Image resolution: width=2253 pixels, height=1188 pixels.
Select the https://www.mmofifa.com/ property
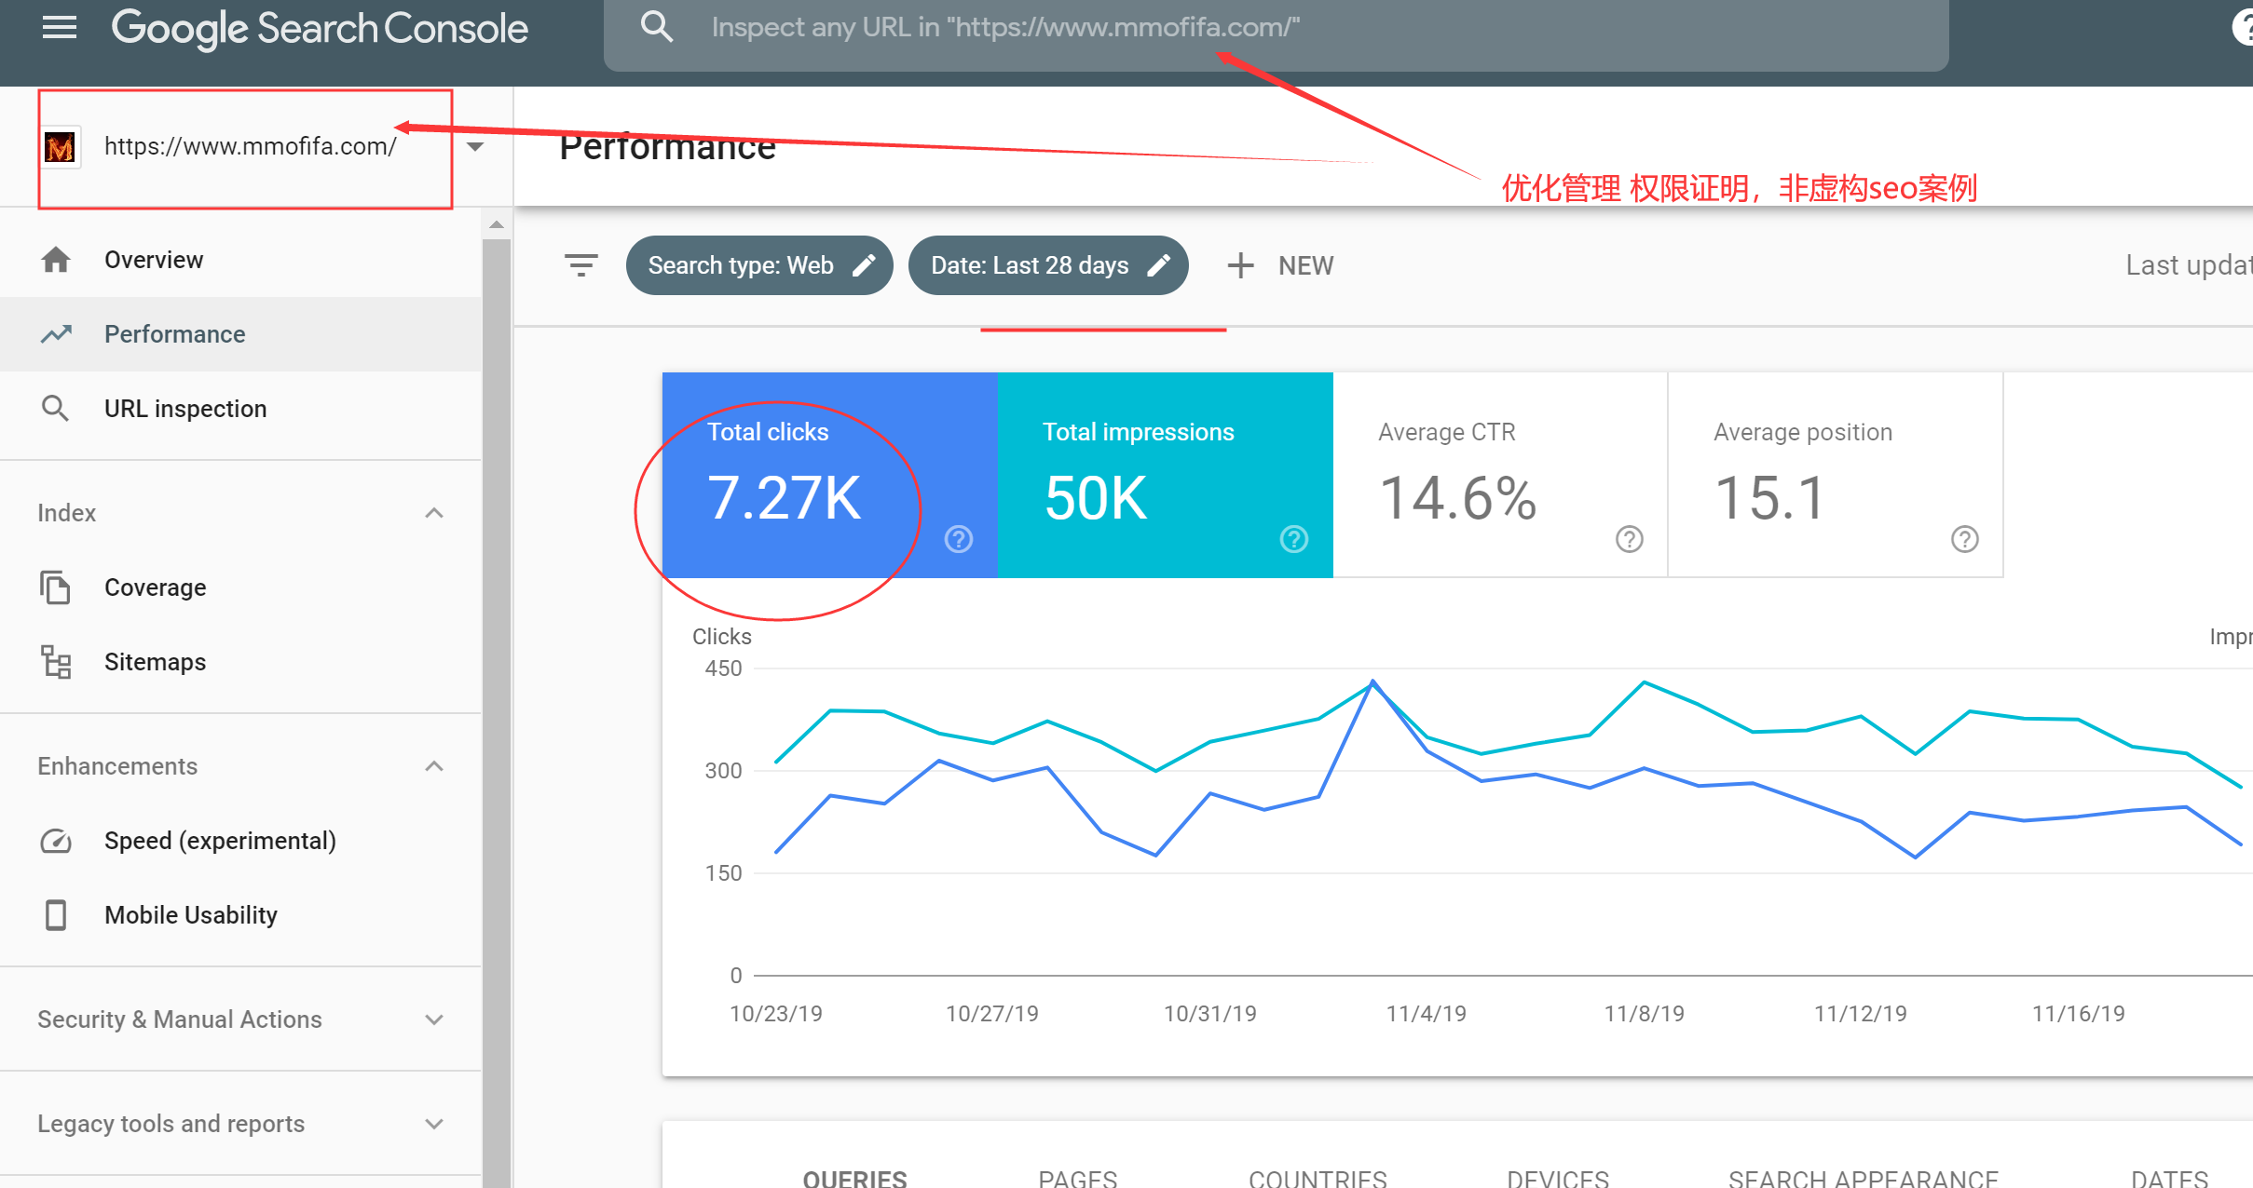pos(250,146)
